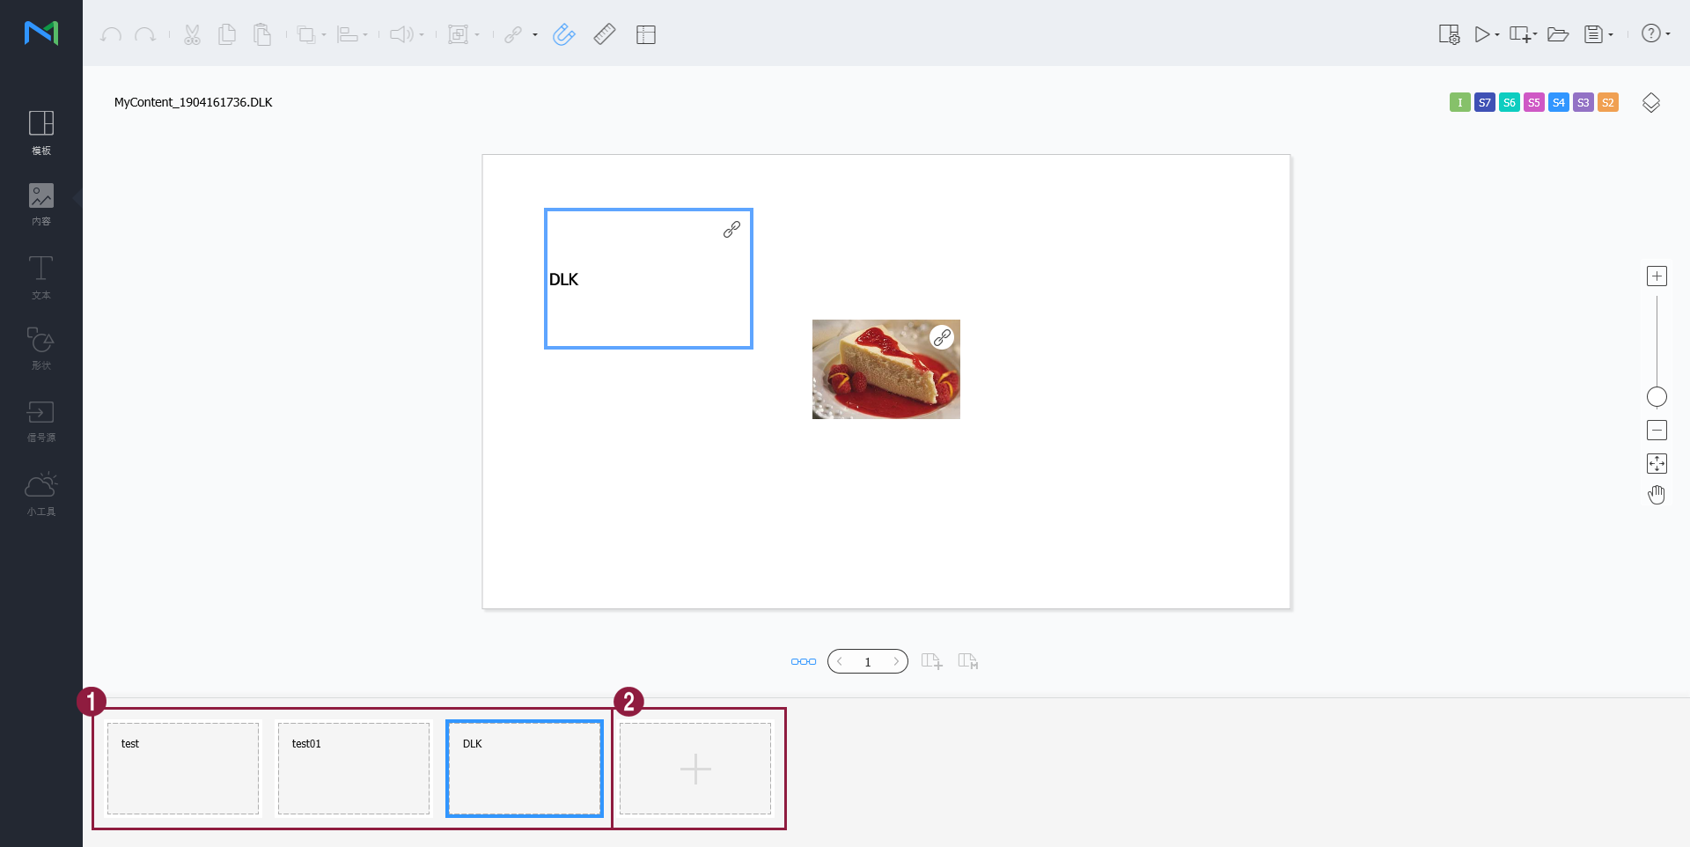Screen dimensions: 1690x847
Task: Open the Shapes tool in sidebar
Action: click(x=40, y=348)
